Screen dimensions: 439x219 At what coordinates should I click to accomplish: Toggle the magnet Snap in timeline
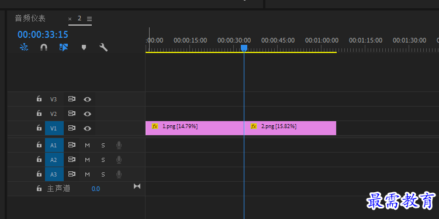click(44, 47)
